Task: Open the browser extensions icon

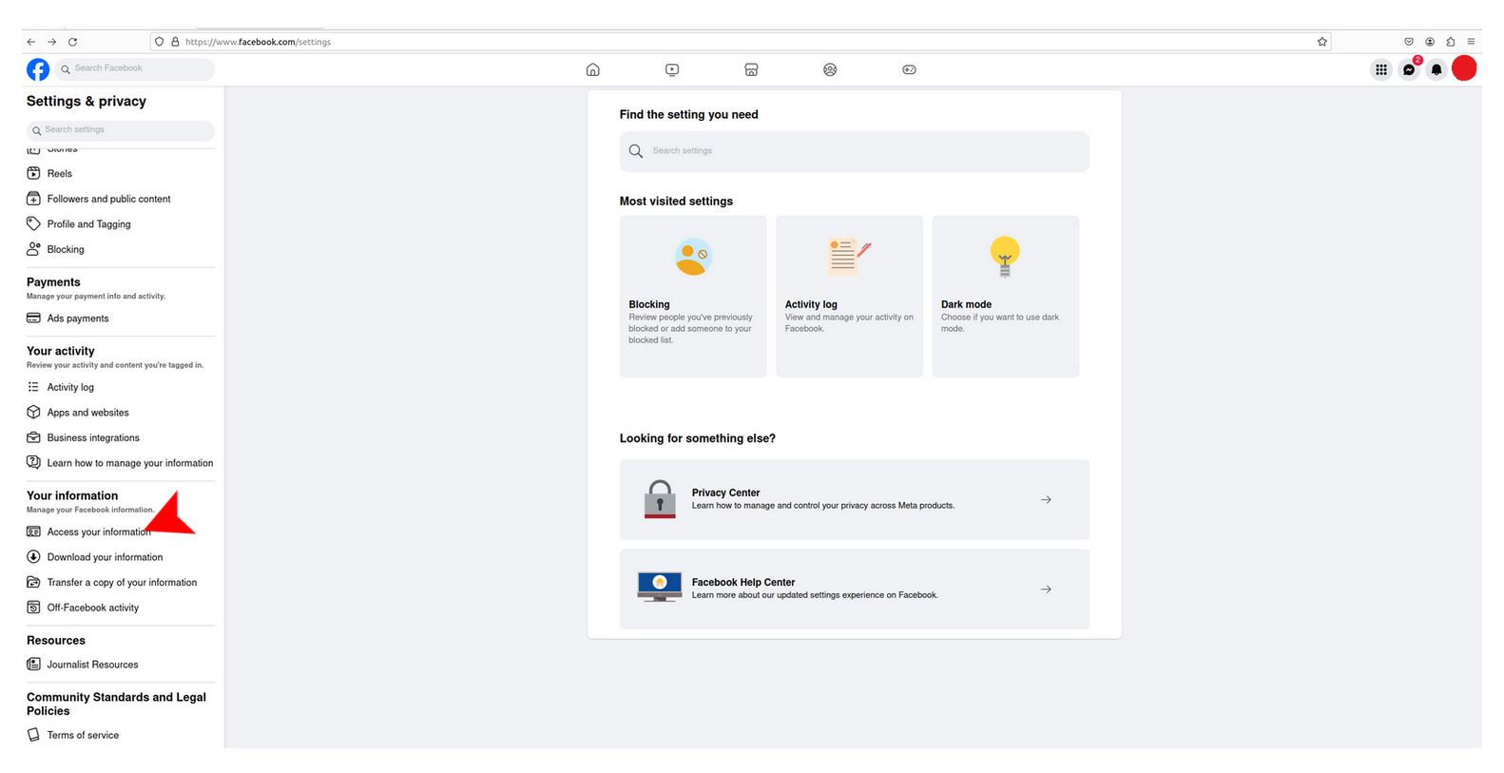Action: click(x=1450, y=42)
